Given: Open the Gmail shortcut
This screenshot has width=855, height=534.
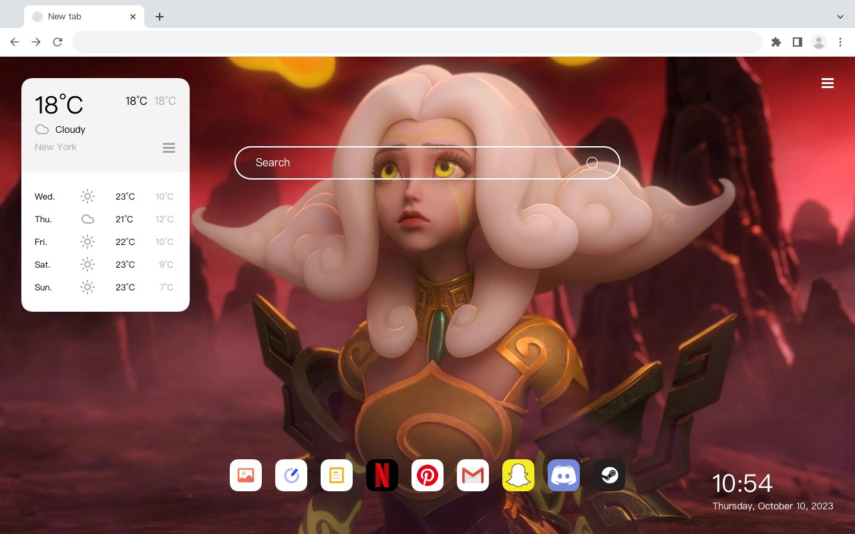Looking at the screenshot, I should (473, 475).
